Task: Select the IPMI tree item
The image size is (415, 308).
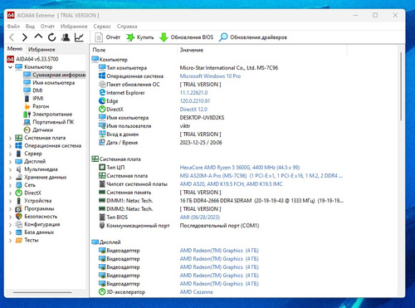Action: (x=34, y=98)
